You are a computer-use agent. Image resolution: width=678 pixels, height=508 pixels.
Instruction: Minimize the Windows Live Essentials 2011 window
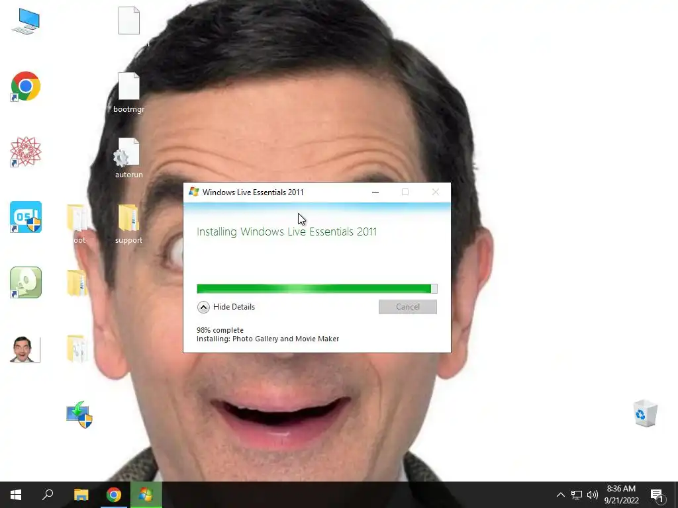tap(375, 192)
